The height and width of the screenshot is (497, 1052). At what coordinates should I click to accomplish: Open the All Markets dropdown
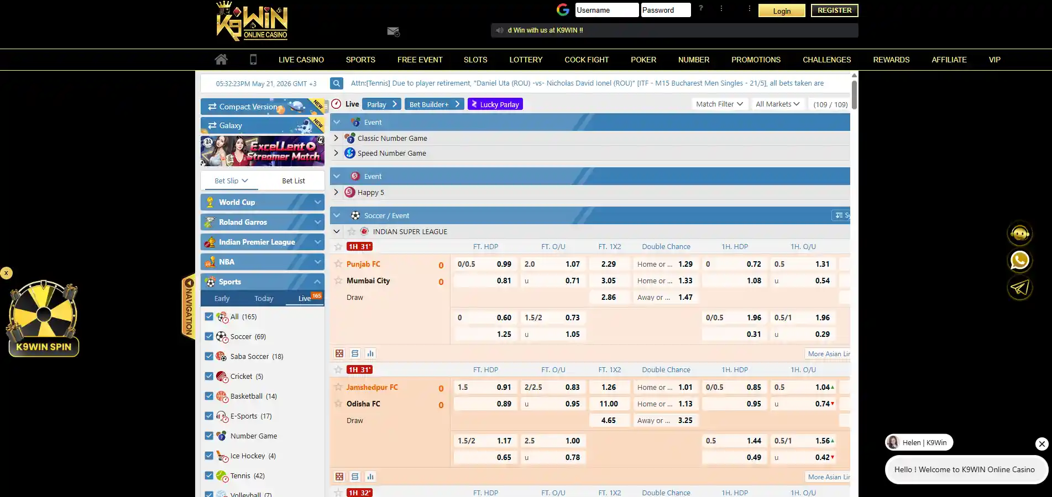(777, 104)
